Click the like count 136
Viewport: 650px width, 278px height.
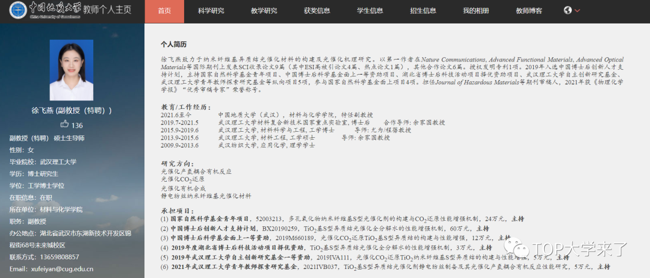click(x=77, y=125)
